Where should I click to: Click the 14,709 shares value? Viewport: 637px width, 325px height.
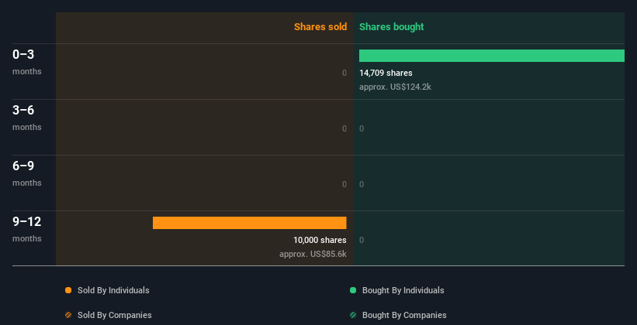point(386,73)
